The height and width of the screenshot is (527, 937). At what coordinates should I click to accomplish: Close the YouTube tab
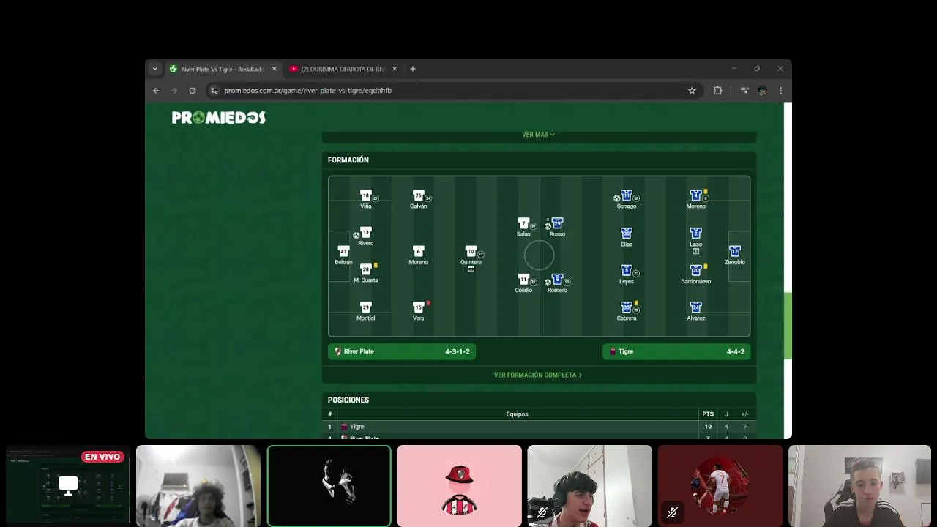[395, 69]
